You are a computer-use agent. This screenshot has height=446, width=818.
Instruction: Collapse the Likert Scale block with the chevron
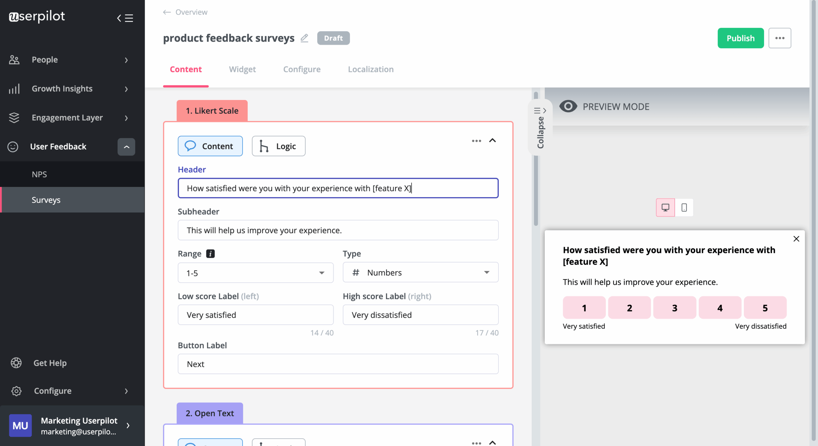coord(492,141)
